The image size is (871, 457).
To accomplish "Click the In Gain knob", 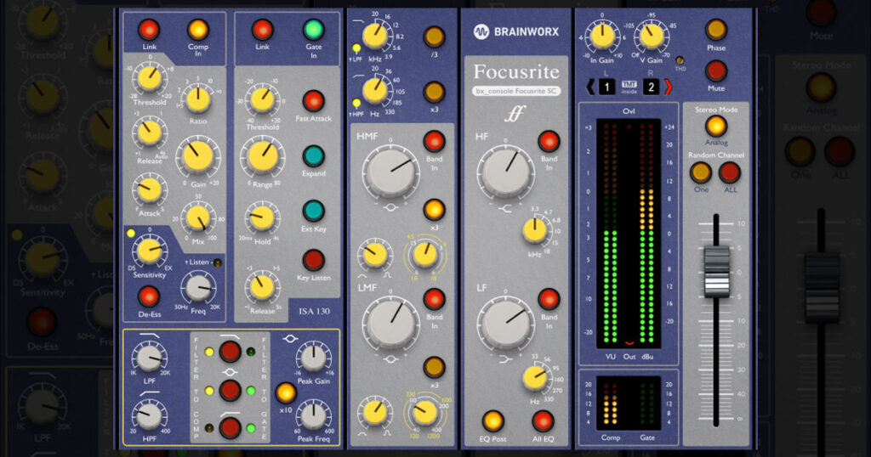I will pyautogui.click(x=602, y=37).
